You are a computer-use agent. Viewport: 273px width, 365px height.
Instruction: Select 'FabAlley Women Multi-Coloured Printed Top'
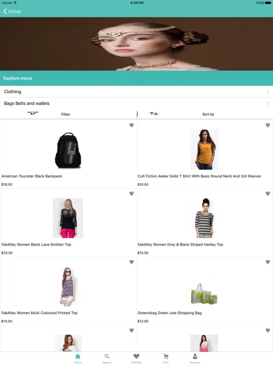(39, 313)
